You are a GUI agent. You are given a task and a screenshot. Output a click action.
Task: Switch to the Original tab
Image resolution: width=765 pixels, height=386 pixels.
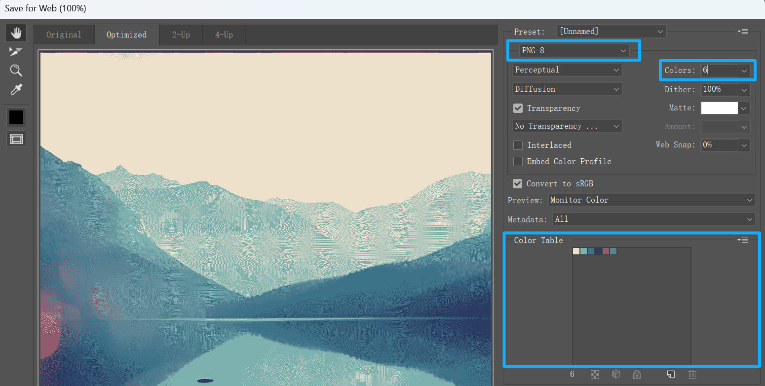pos(64,35)
